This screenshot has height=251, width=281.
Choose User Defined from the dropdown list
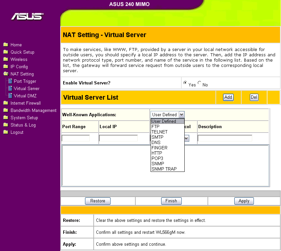point(167,121)
